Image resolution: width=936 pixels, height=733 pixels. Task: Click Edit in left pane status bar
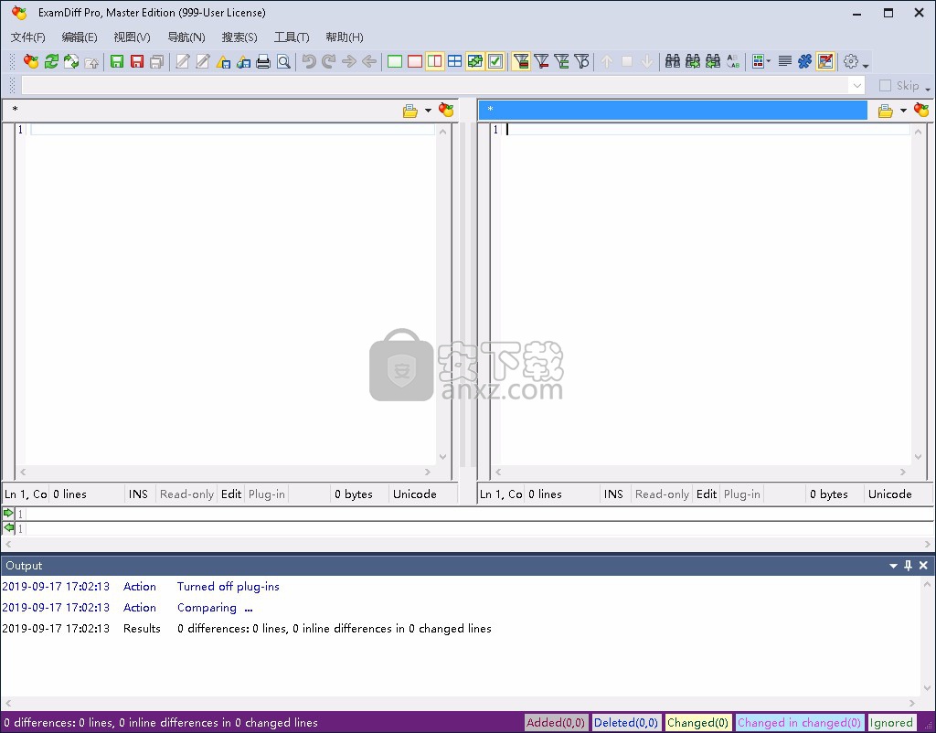pos(231,494)
